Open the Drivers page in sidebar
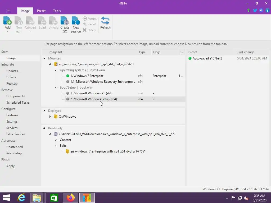Screen dimensions: 271x203 [11, 77]
